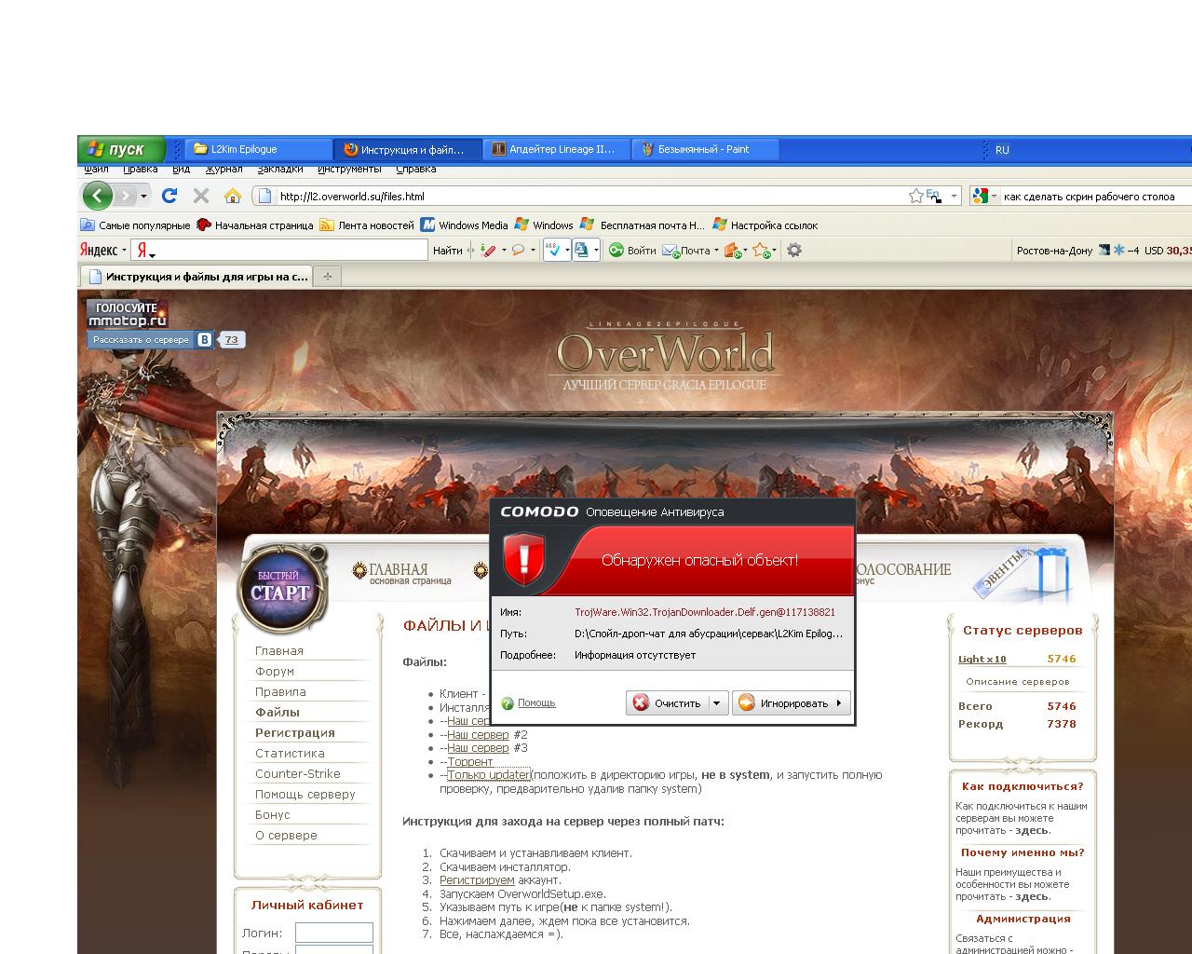This screenshot has height=954, width=1192.
Task: Click the Yandex Войти login button
Action: click(x=632, y=250)
